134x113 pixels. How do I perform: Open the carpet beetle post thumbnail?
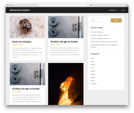coord(27,27)
